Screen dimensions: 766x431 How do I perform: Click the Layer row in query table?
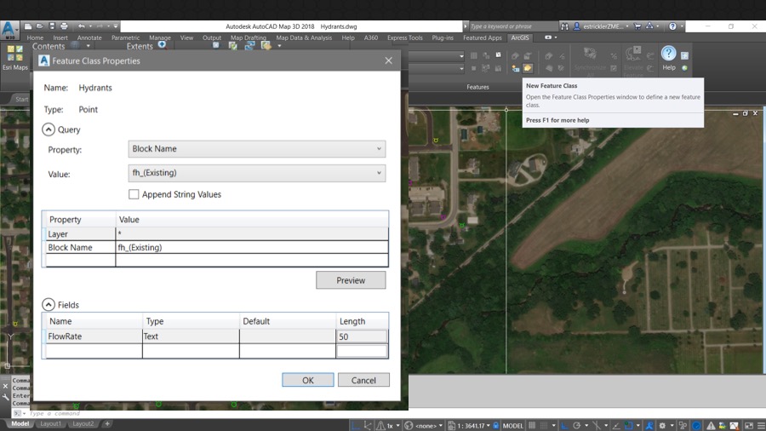tap(216, 234)
